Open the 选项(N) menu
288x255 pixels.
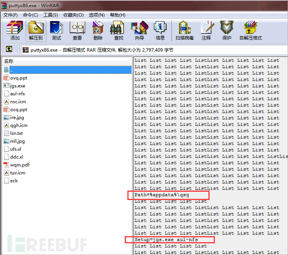coord(97,15)
